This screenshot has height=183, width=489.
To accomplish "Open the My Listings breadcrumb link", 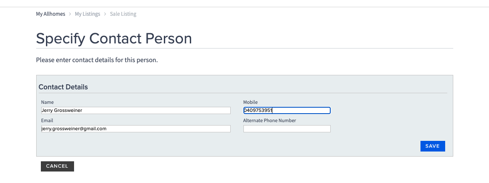I will [x=87, y=14].
